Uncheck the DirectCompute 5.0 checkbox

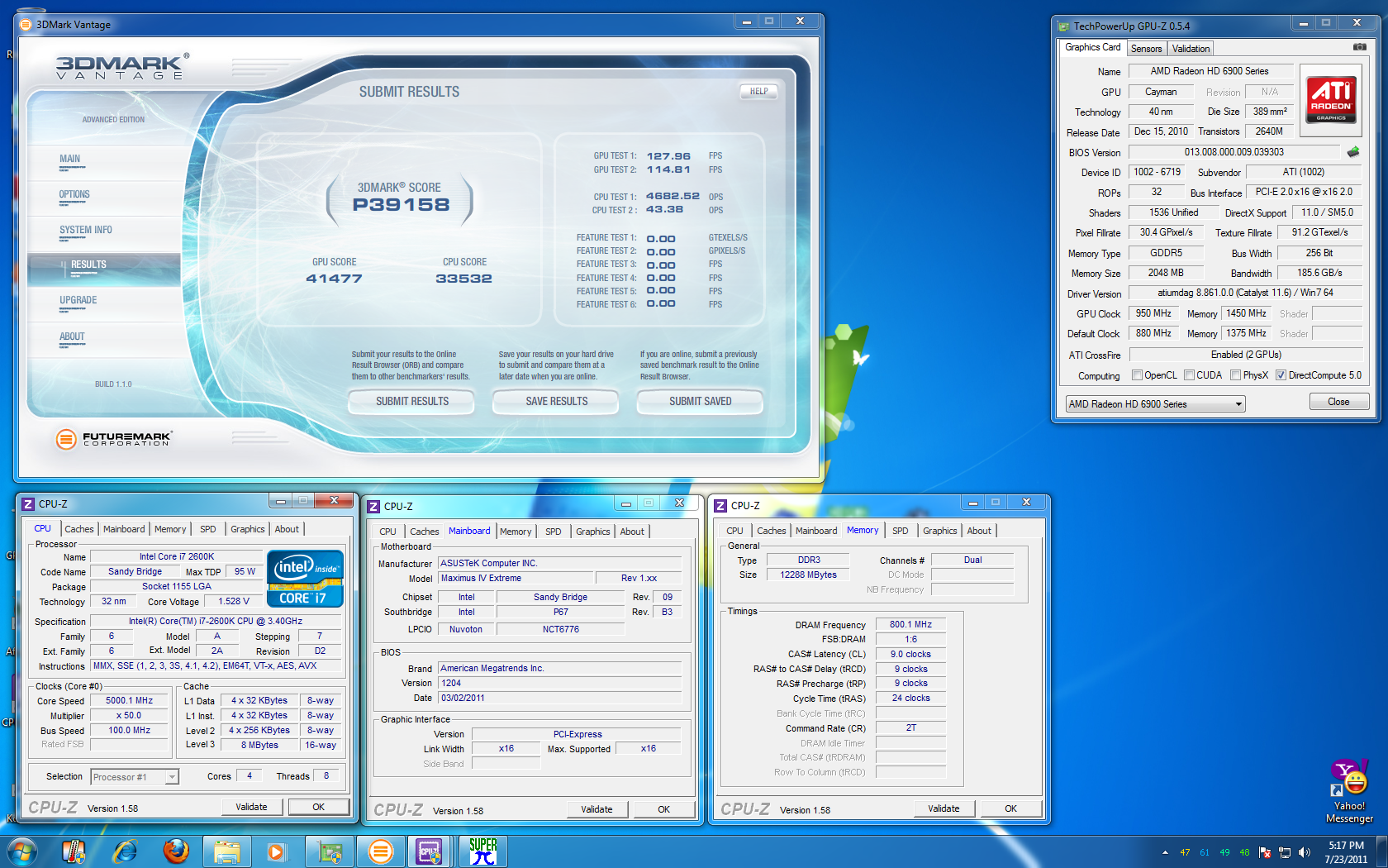click(1281, 375)
